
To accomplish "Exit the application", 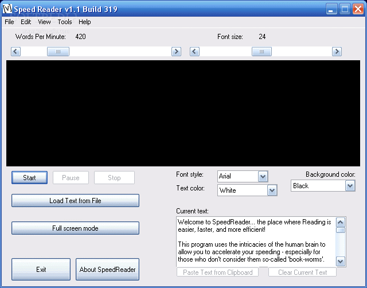I will [41, 269].
